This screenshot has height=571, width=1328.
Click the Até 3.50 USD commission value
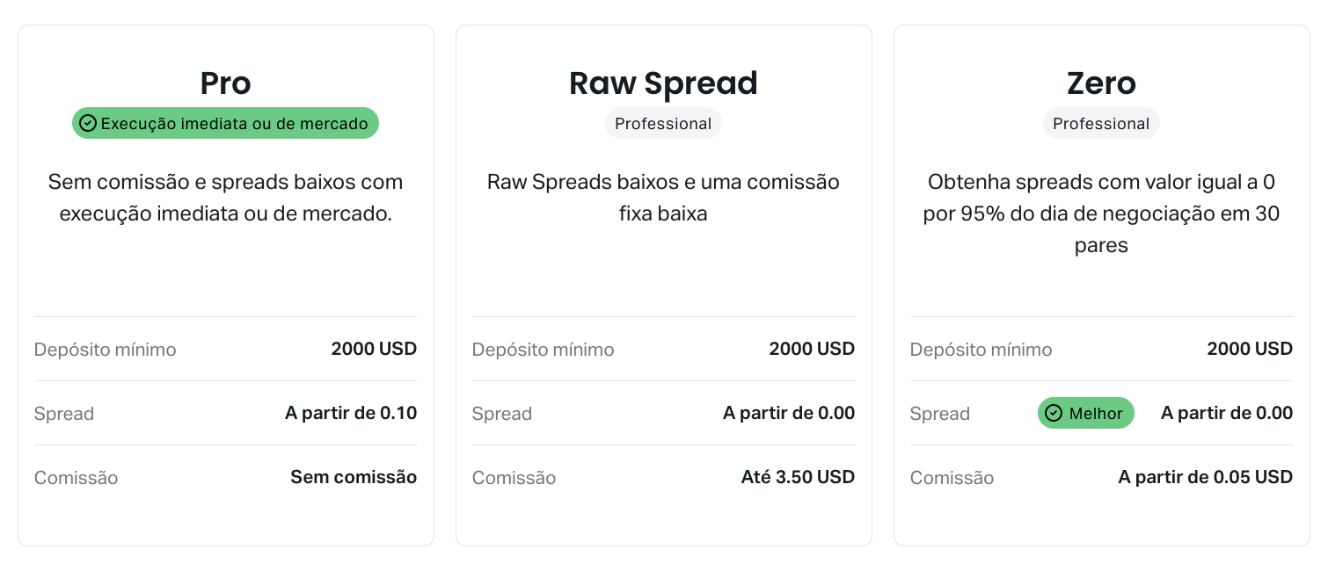click(798, 477)
